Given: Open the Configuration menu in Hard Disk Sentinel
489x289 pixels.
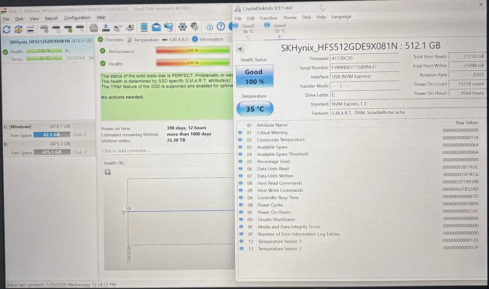Looking at the screenshot, I should click(x=77, y=18).
